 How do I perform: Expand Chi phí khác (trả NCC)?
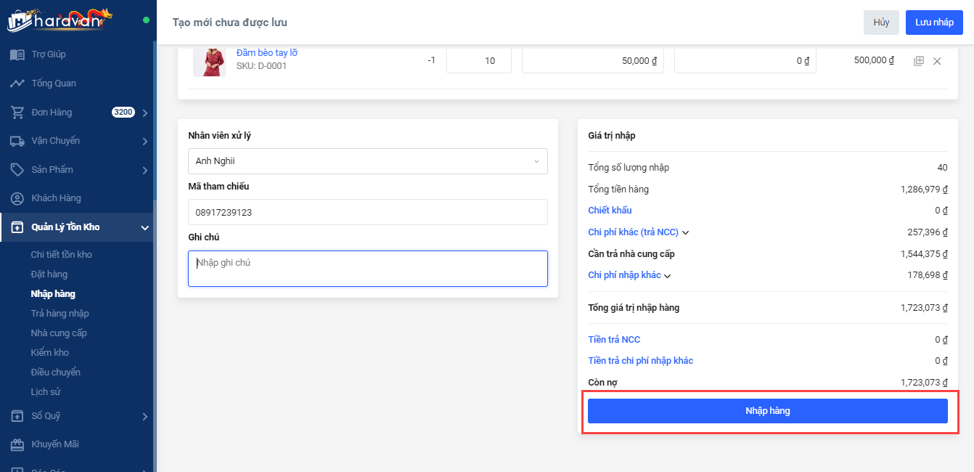click(638, 232)
